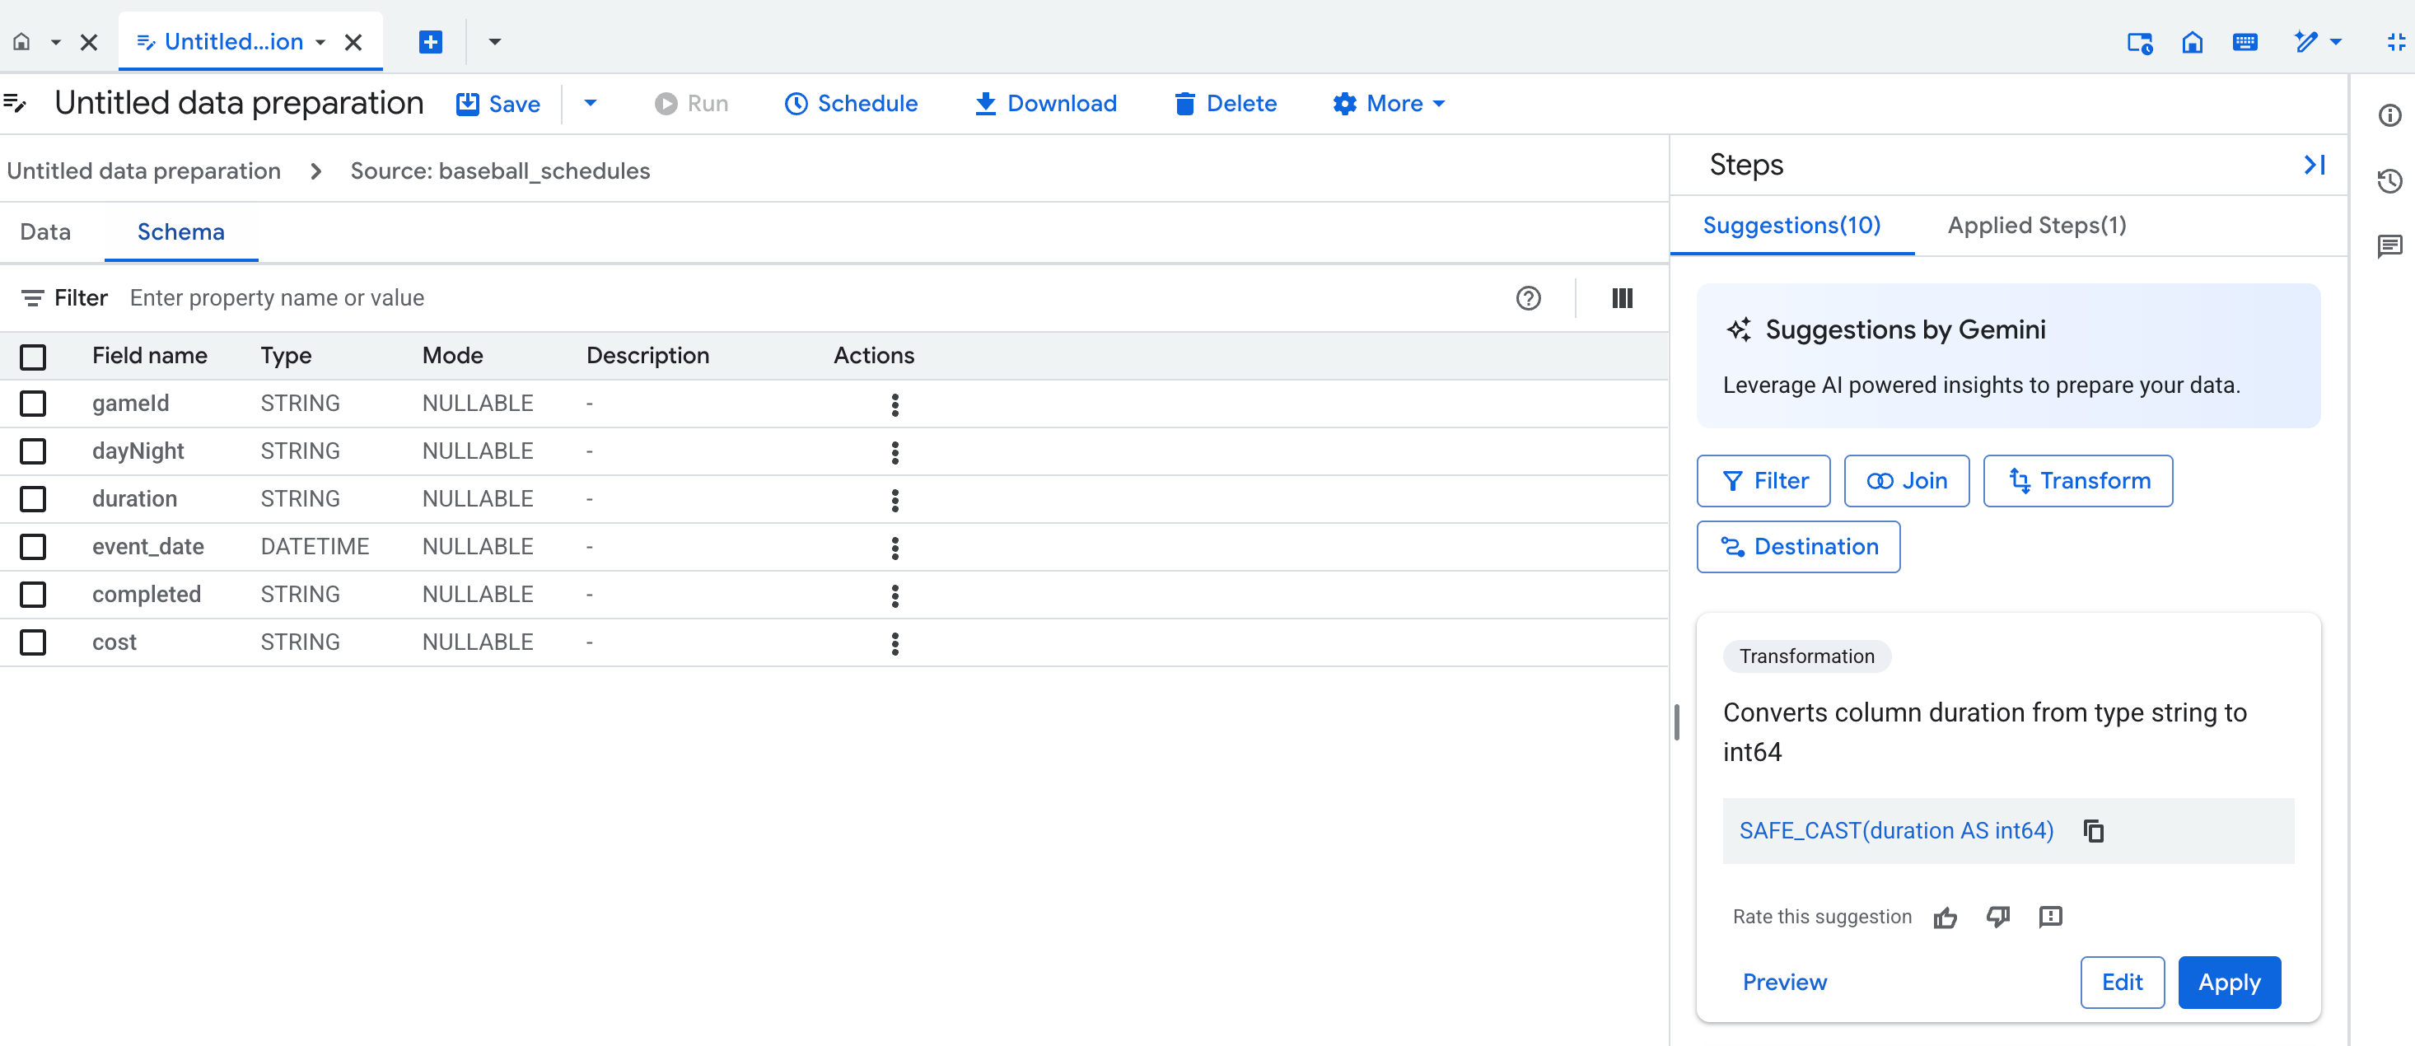Click the Gemini pencil assist icon
This screenshot has width=2415, height=1046.
click(2307, 42)
